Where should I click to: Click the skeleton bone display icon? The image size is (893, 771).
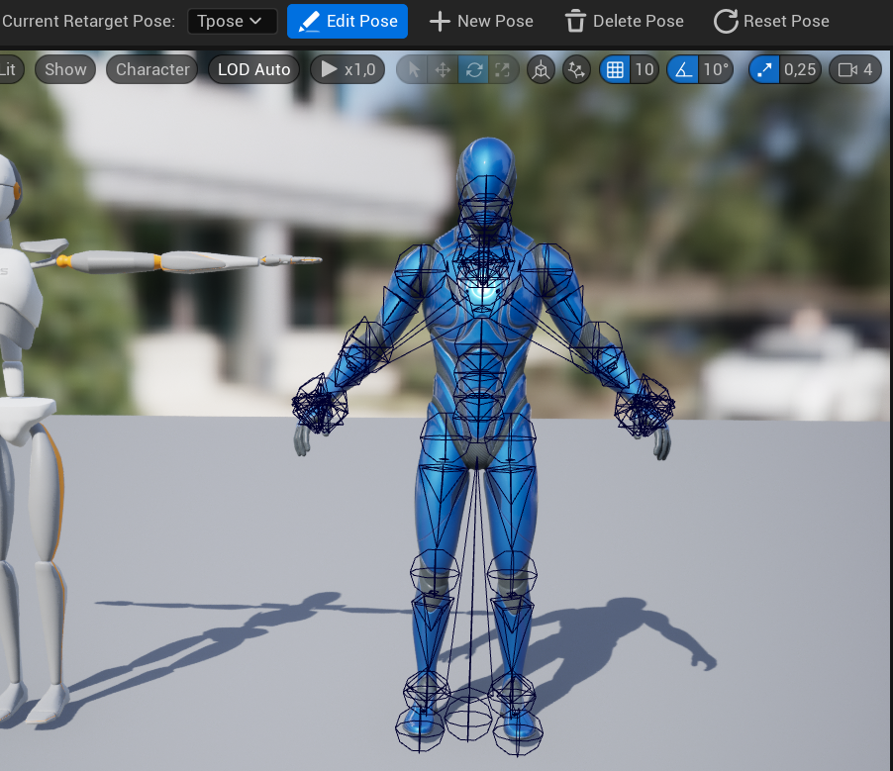point(576,69)
